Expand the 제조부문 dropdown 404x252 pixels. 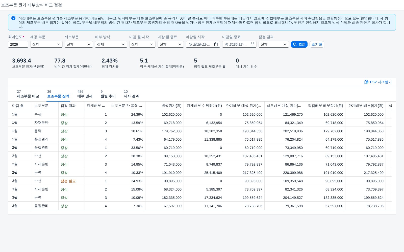click(x=79, y=44)
